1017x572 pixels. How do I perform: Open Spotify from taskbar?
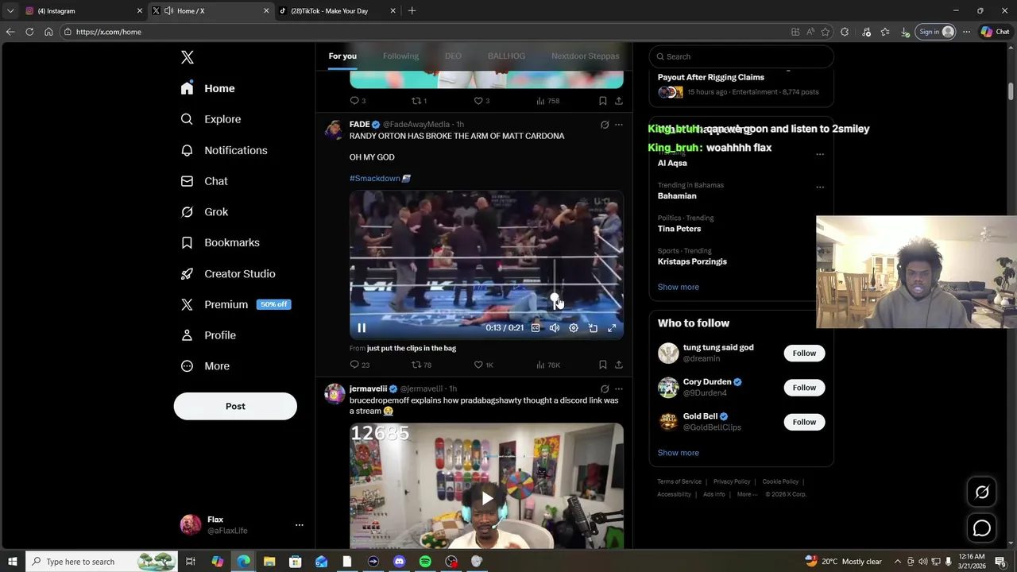click(425, 562)
